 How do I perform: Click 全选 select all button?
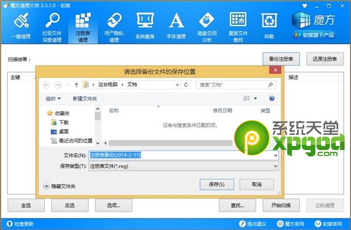pyautogui.click(x=26, y=205)
